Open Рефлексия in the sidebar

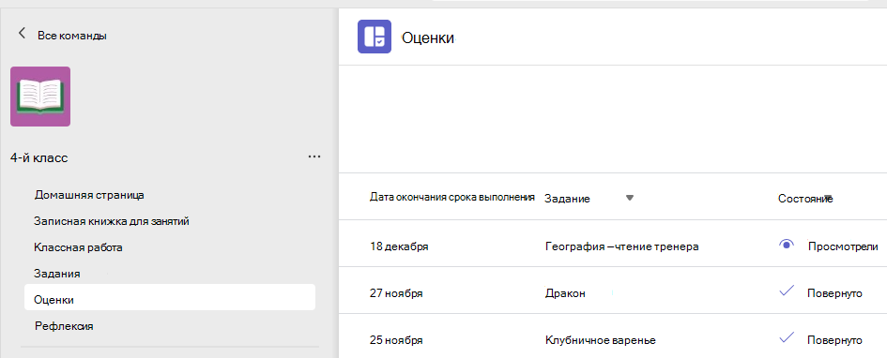64,326
